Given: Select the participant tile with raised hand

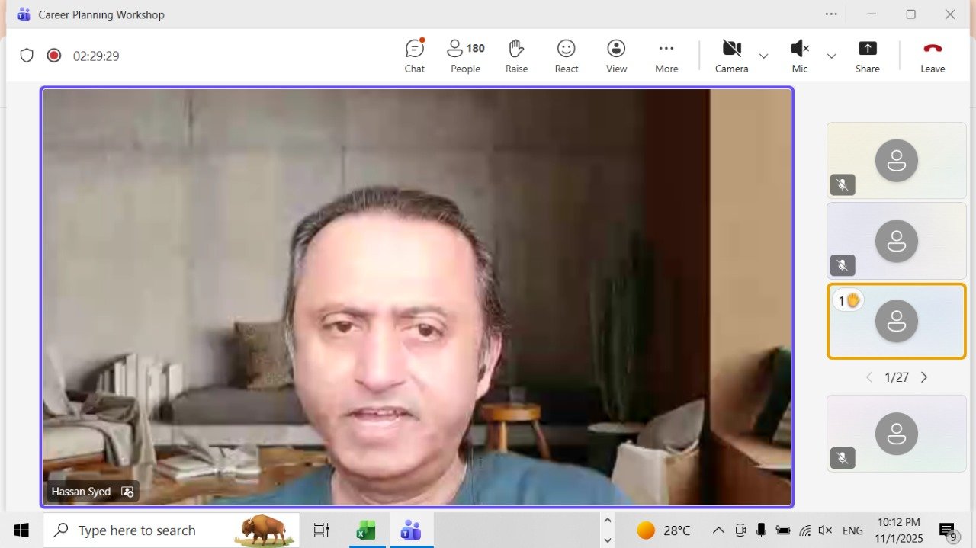Looking at the screenshot, I should [x=896, y=321].
